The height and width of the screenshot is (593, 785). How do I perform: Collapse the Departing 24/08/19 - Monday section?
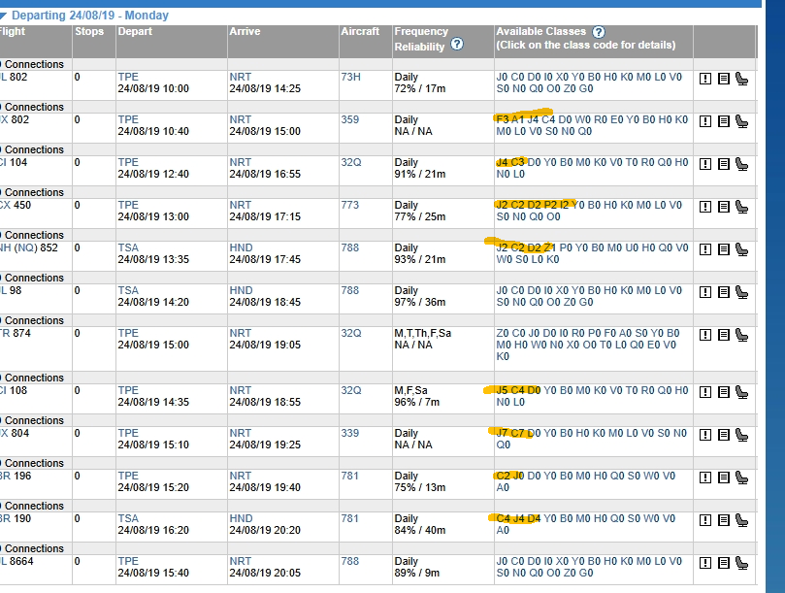click(x=3, y=16)
